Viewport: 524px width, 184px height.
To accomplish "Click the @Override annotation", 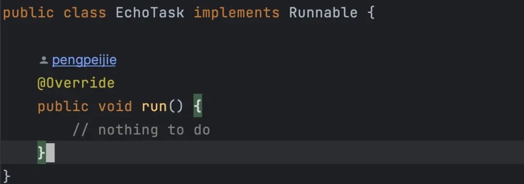I will [76, 83].
